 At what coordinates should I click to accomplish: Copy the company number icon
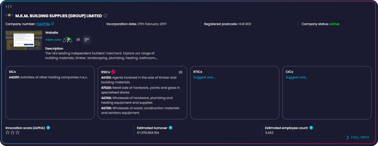pos(53,24)
